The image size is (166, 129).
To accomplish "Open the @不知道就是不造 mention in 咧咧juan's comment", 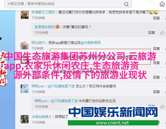I will pos(61,86).
